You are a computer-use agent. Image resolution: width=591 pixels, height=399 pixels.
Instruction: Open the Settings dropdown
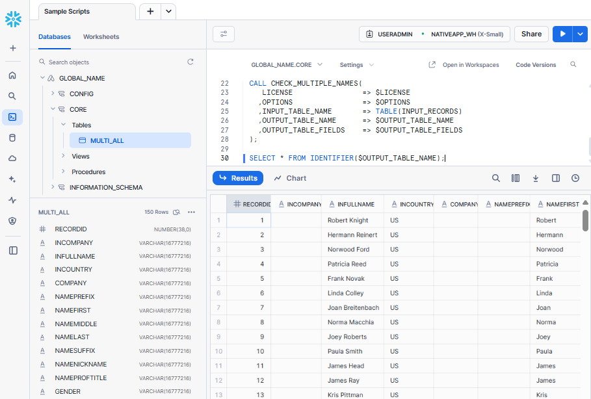[356, 65]
